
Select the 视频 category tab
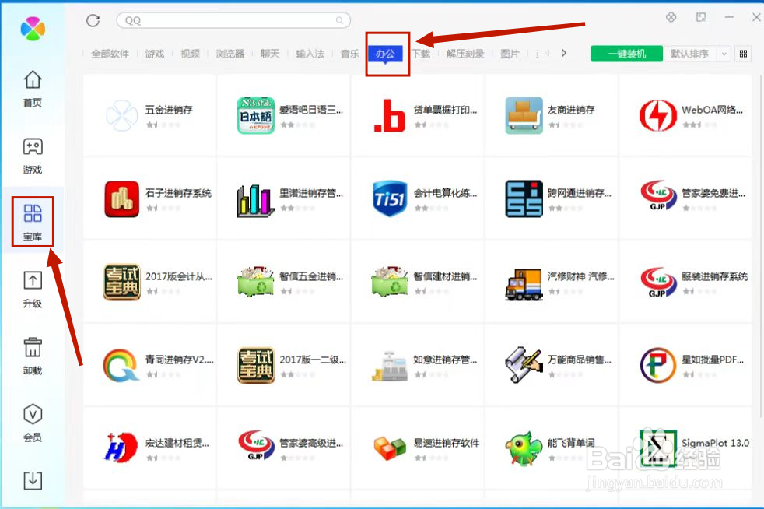coord(190,54)
